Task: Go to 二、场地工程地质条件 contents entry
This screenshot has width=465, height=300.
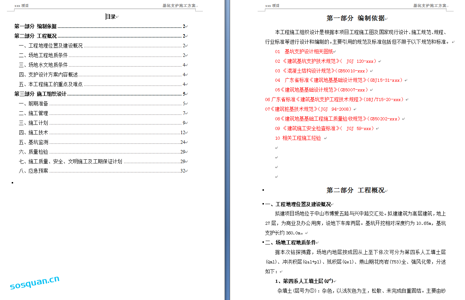Action: 43,55
